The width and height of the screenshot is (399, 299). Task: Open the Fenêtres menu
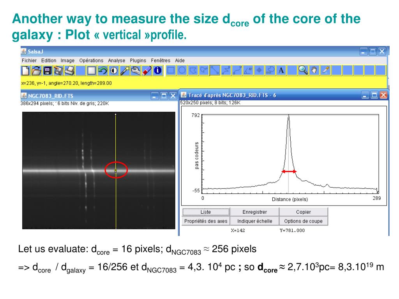161,60
